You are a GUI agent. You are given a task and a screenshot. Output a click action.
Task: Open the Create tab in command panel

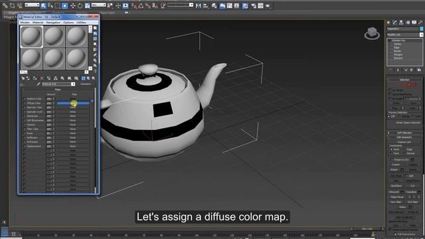(x=388, y=23)
